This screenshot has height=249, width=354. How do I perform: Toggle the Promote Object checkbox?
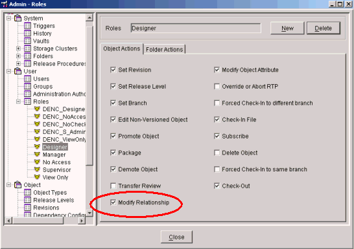[113, 136]
